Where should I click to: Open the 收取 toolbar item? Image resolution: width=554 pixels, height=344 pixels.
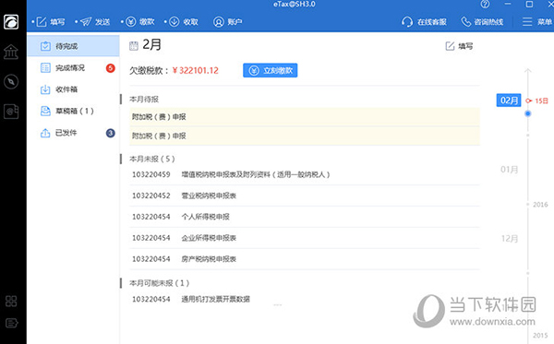pyautogui.click(x=184, y=22)
